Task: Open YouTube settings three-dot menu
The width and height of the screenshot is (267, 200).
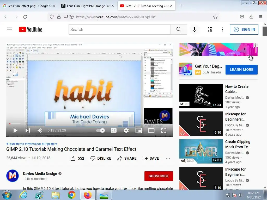Action: [x=223, y=29]
